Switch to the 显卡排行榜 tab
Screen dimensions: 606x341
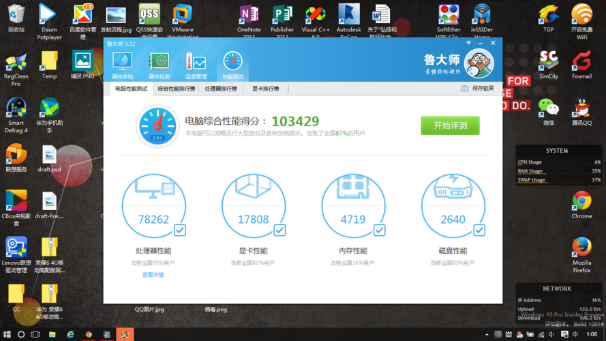[x=266, y=89]
